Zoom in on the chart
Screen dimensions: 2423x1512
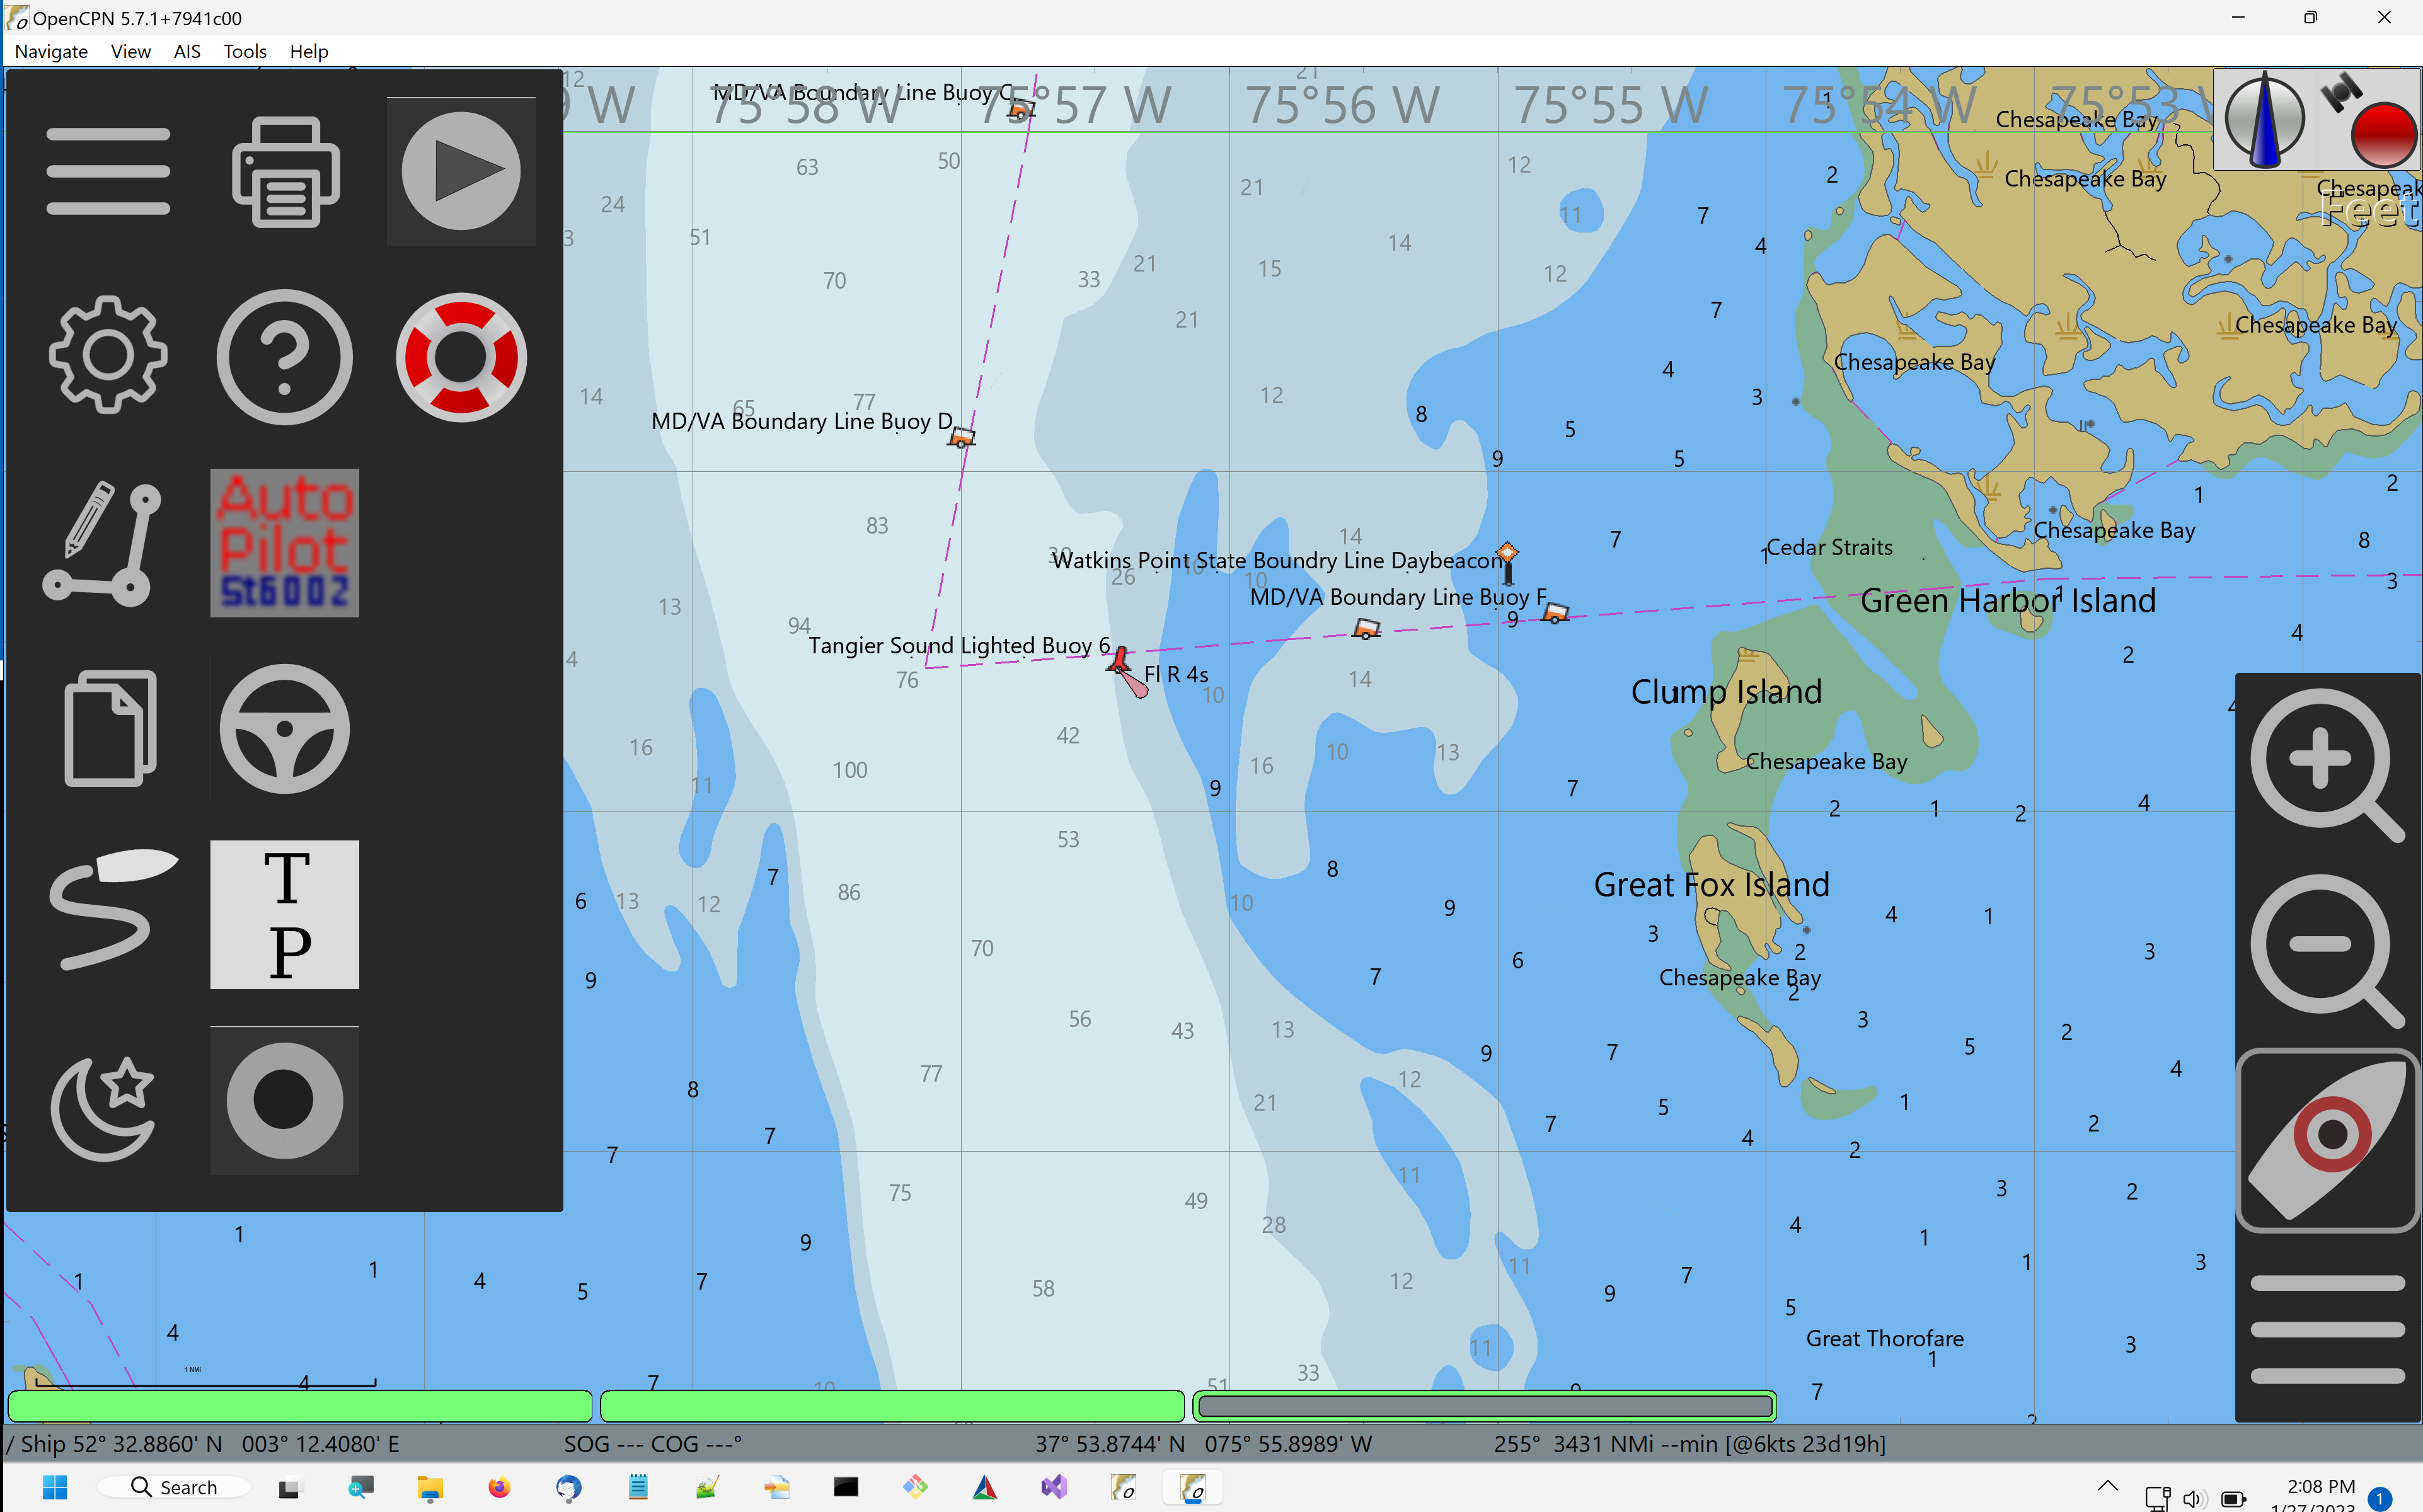[2327, 765]
